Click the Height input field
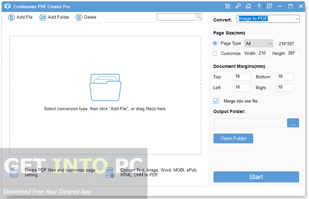Viewport: 309px width, 199px height. click(293, 53)
